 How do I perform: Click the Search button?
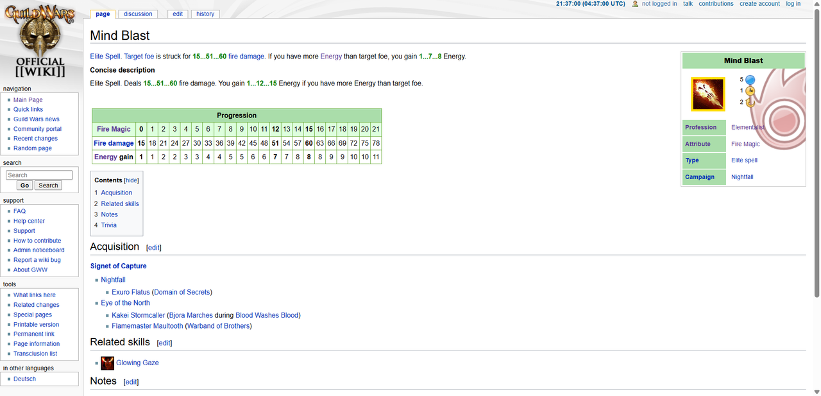coord(48,185)
